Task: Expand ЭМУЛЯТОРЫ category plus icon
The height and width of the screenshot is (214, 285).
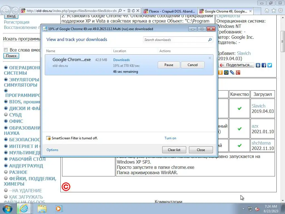Action: click(6, 79)
